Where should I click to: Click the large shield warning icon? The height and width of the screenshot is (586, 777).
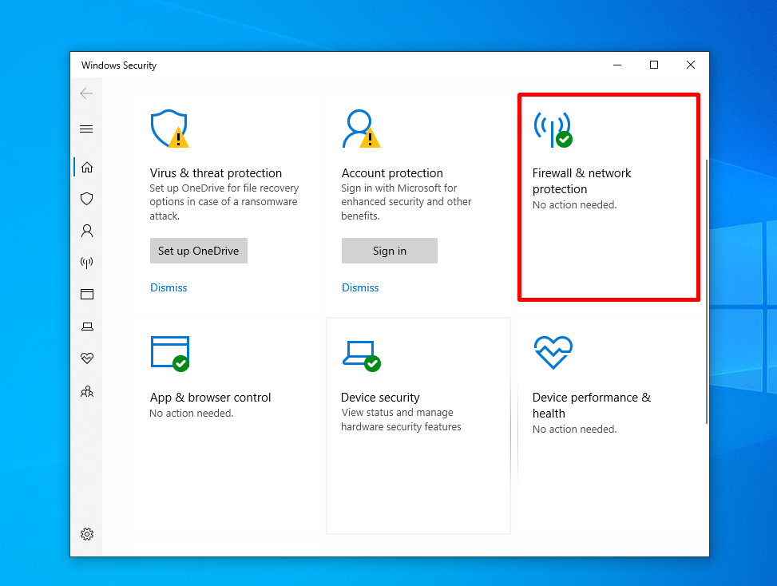pyautogui.click(x=169, y=129)
